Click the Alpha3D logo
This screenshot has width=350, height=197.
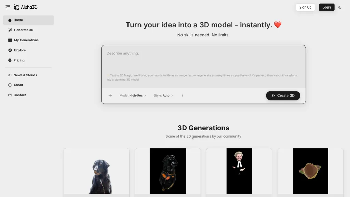(x=26, y=7)
